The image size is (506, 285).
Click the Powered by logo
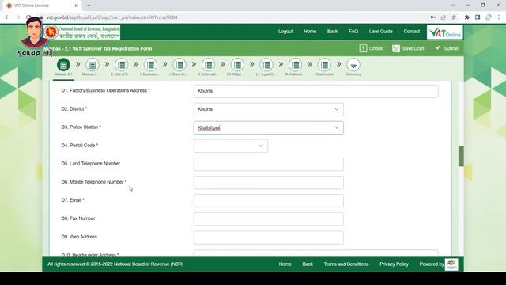click(451, 264)
